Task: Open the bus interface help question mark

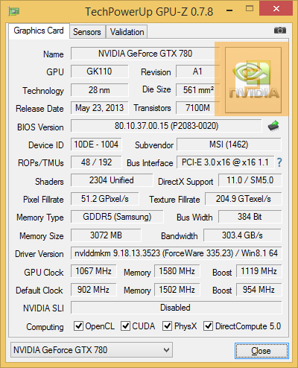Action: 279,162
